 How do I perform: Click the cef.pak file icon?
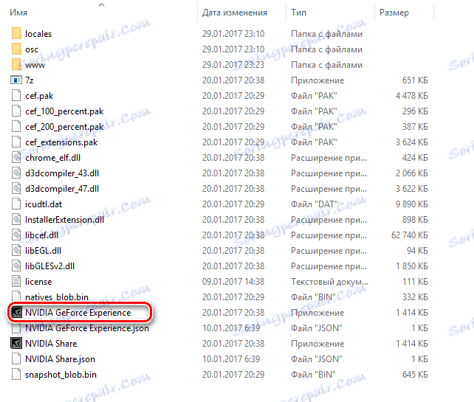pos(16,95)
